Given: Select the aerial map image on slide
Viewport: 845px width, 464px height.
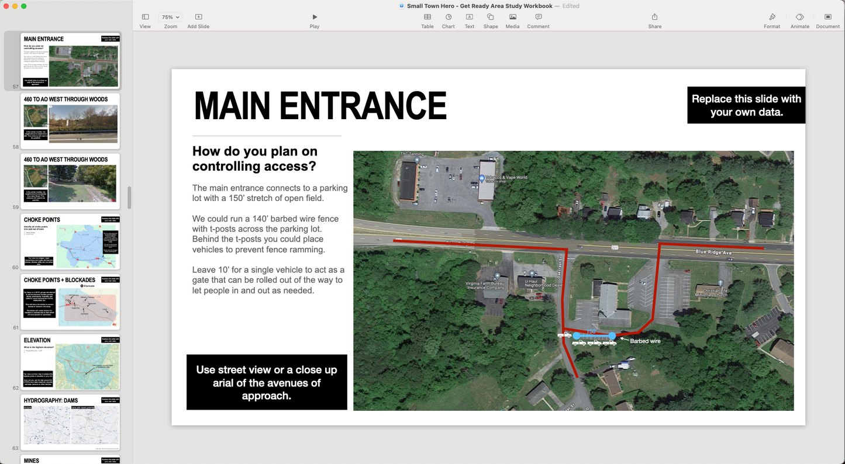Looking at the screenshot, I should [573, 281].
